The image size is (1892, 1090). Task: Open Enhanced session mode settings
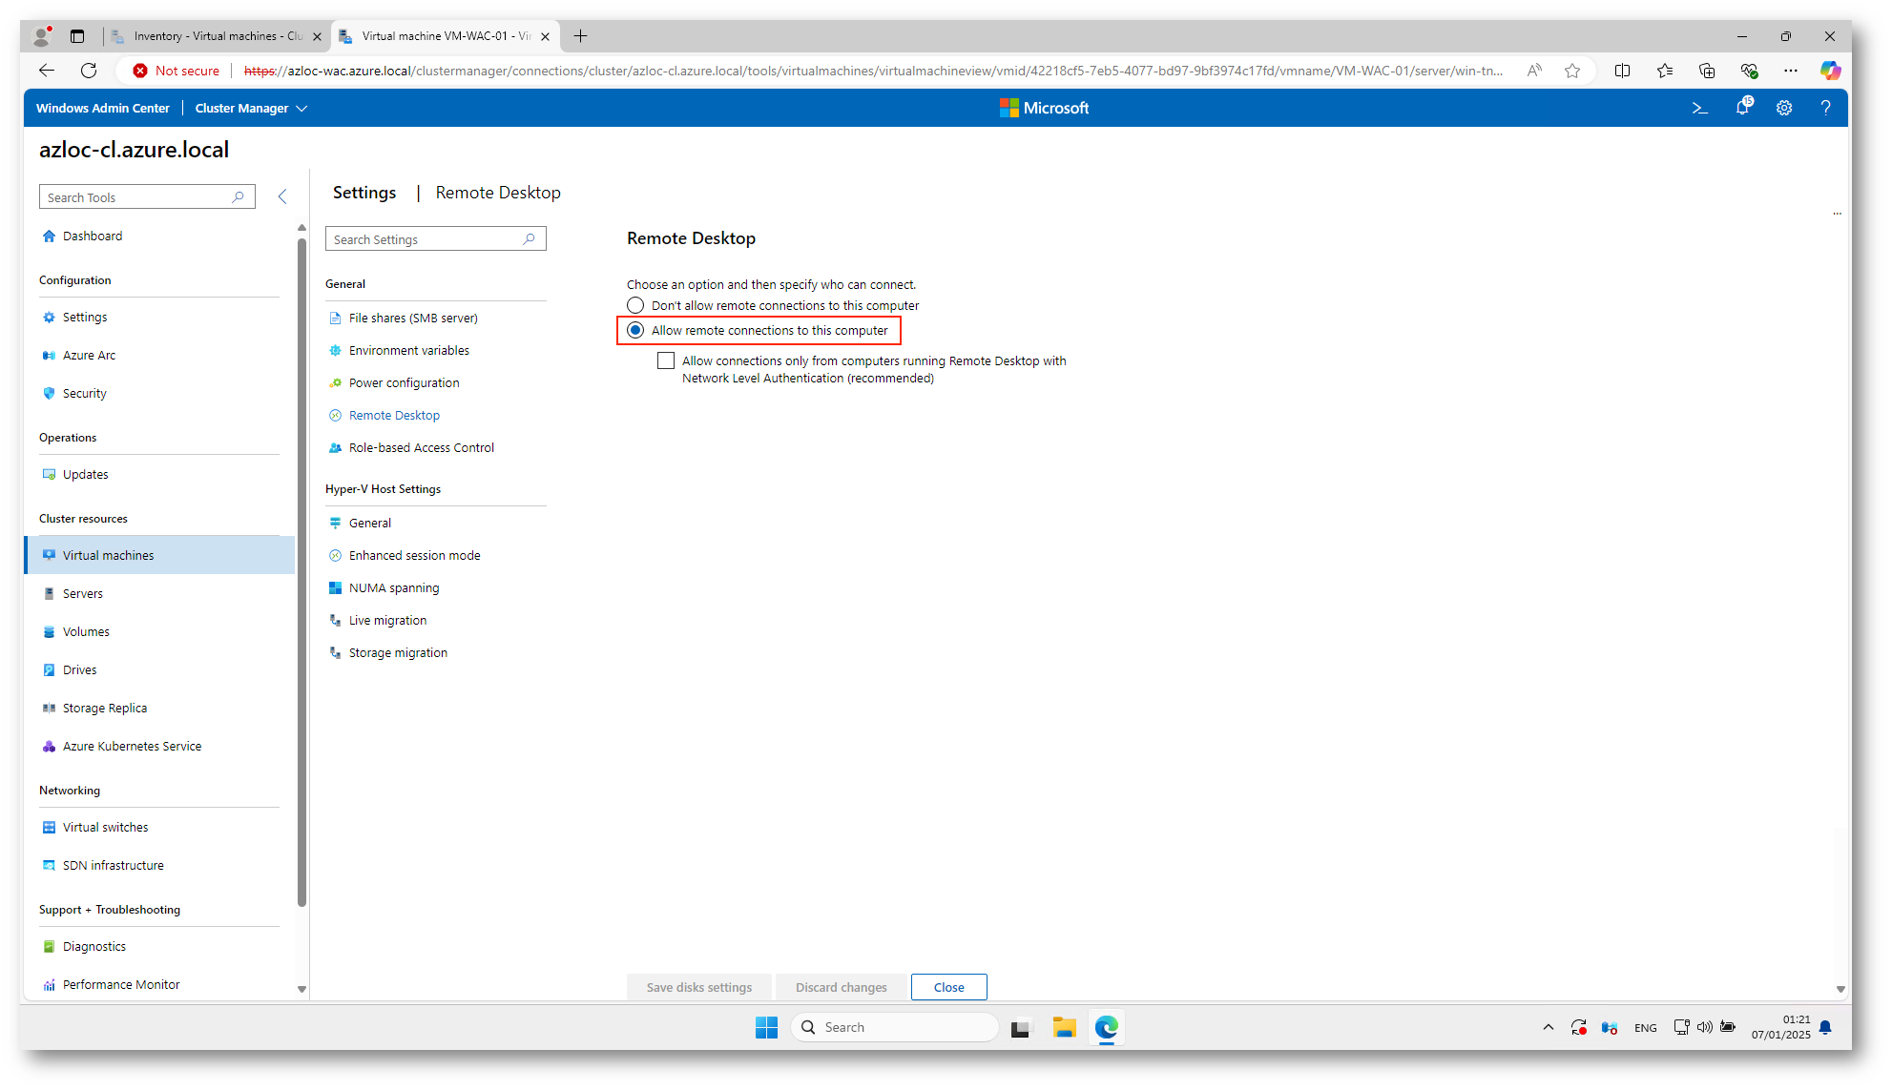click(x=414, y=555)
